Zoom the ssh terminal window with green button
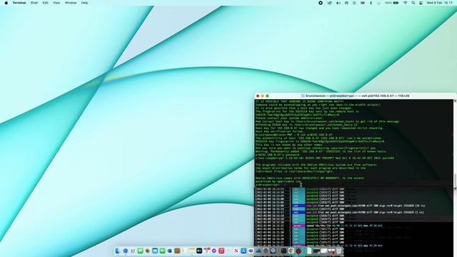 (x=267, y=96)
